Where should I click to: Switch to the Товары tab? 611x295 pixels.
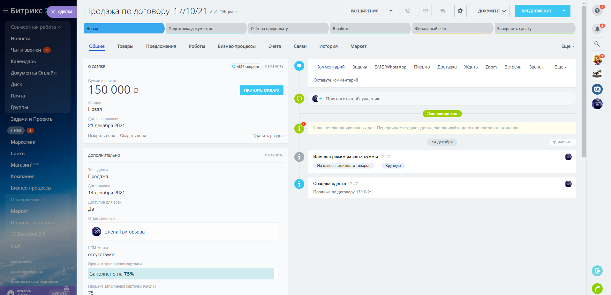(x=125, y=46)
